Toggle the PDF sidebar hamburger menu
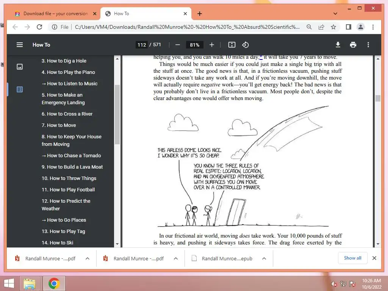The width and height of the screenshot is (388, 291). 20,45
